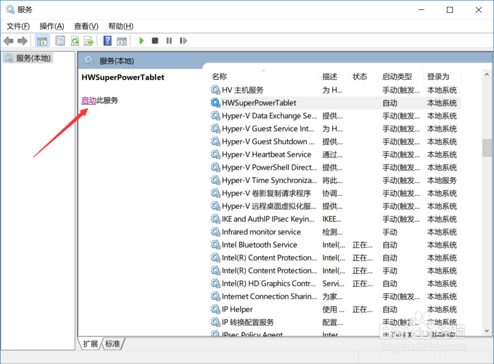
Task: Click the gear icon beside Internet Connection Sharing
Action: [x=215, y=296]
